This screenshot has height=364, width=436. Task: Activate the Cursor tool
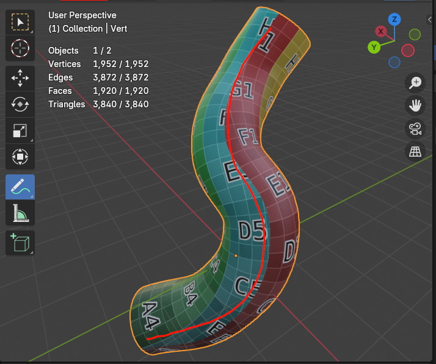[x=20, y=48]
